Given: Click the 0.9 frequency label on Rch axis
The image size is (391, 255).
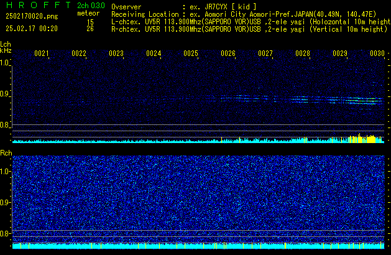Looking at the screenshot, I should coord(5,202).
